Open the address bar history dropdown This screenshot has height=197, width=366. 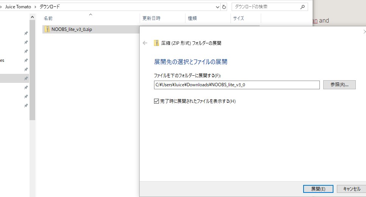click(x=217, y=7)
